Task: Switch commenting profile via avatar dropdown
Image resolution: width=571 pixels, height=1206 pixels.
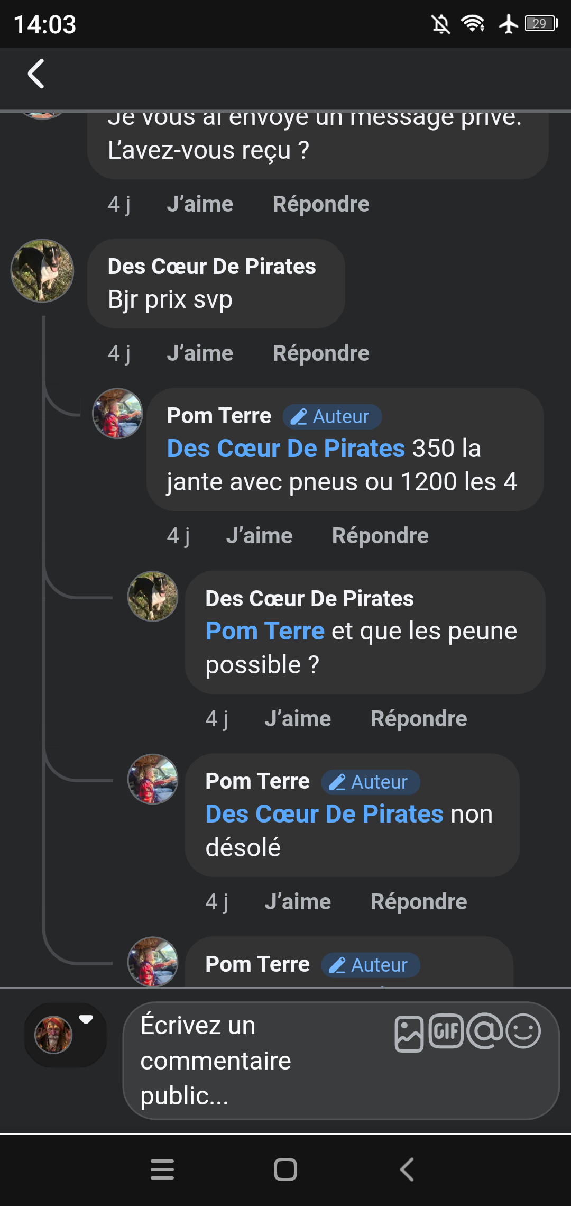Action: pos(65,1035)
